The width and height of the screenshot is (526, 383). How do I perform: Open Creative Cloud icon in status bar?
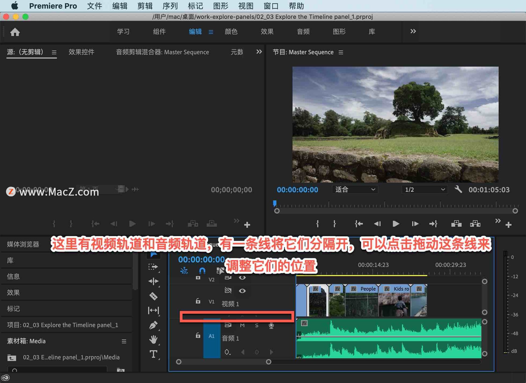click(x=5, y=378)
